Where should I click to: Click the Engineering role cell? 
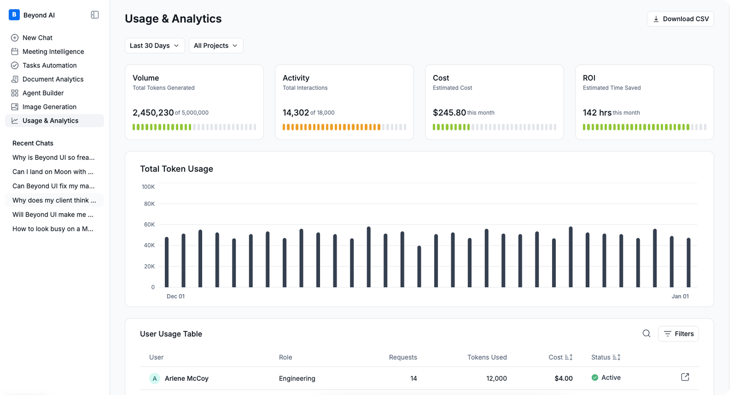tap(297, 378)
